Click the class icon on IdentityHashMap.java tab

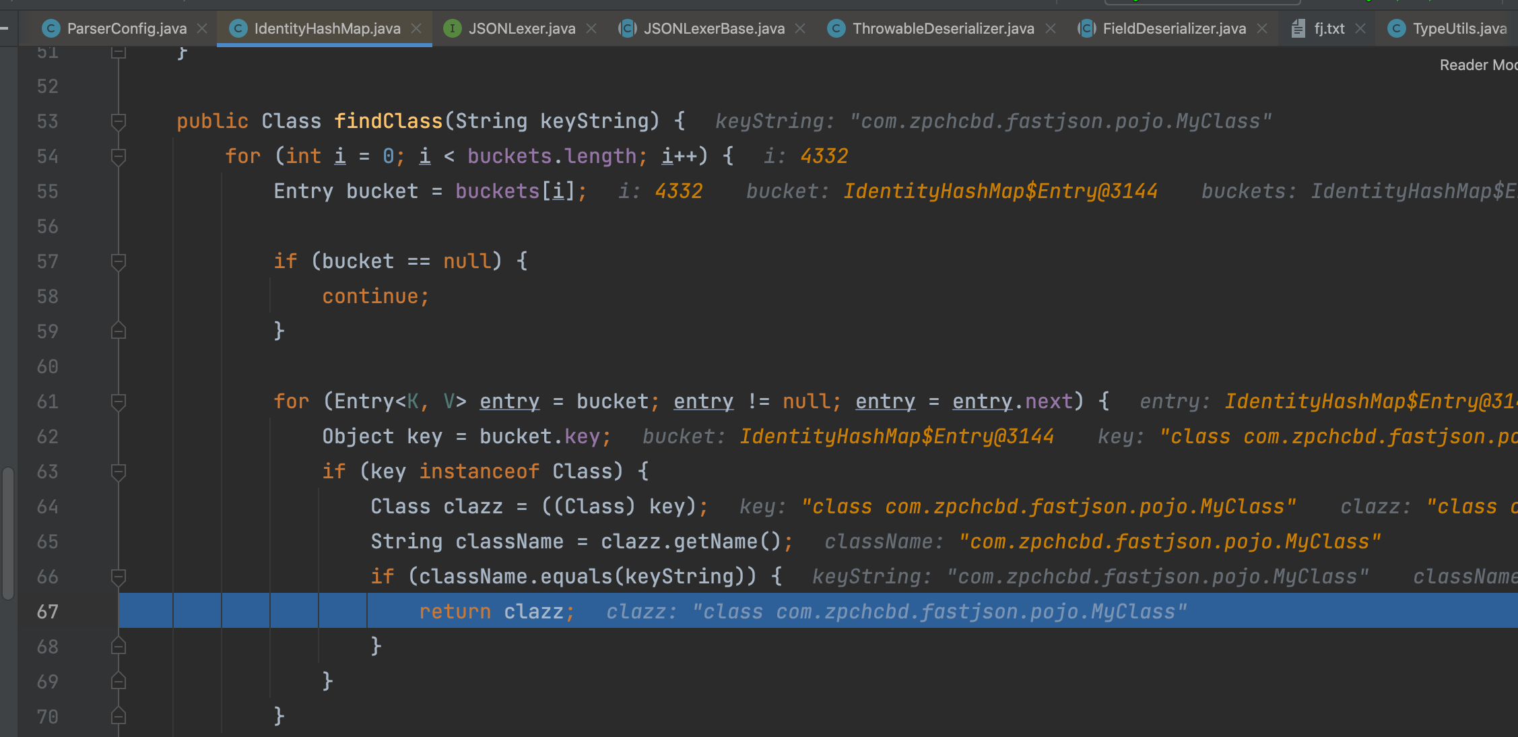238,28
